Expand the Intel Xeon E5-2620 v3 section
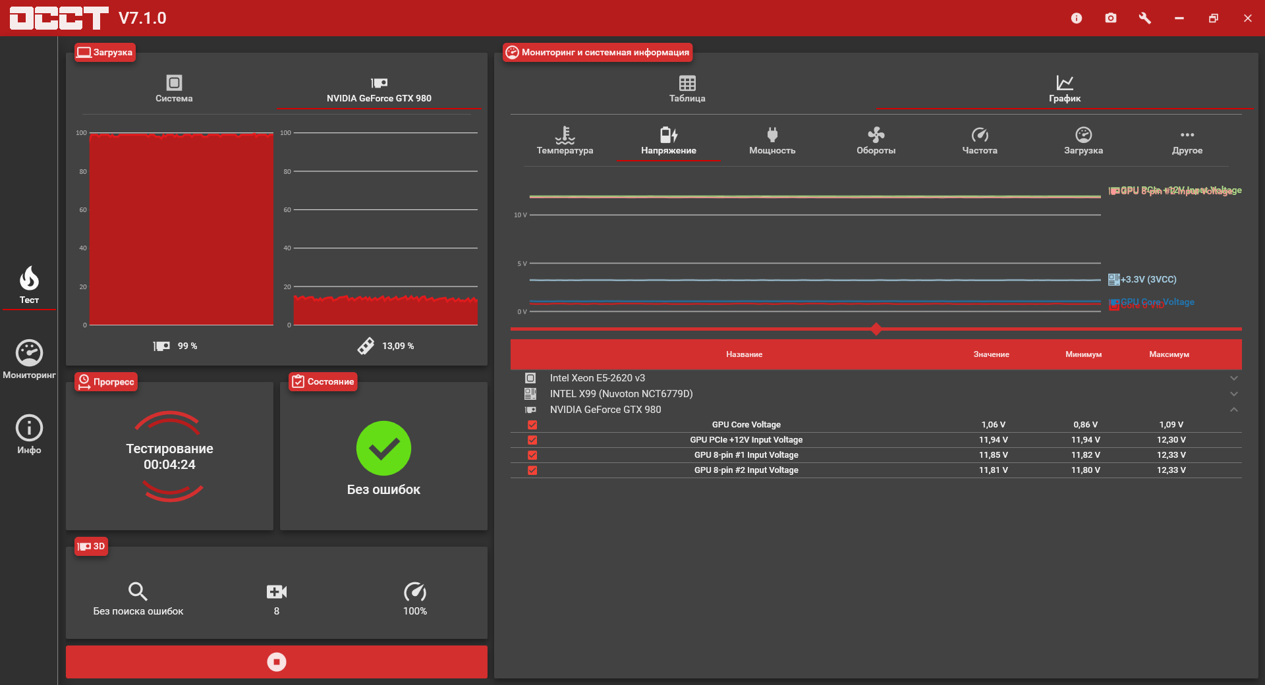Screen dimensions: 1265x685 1234,378
